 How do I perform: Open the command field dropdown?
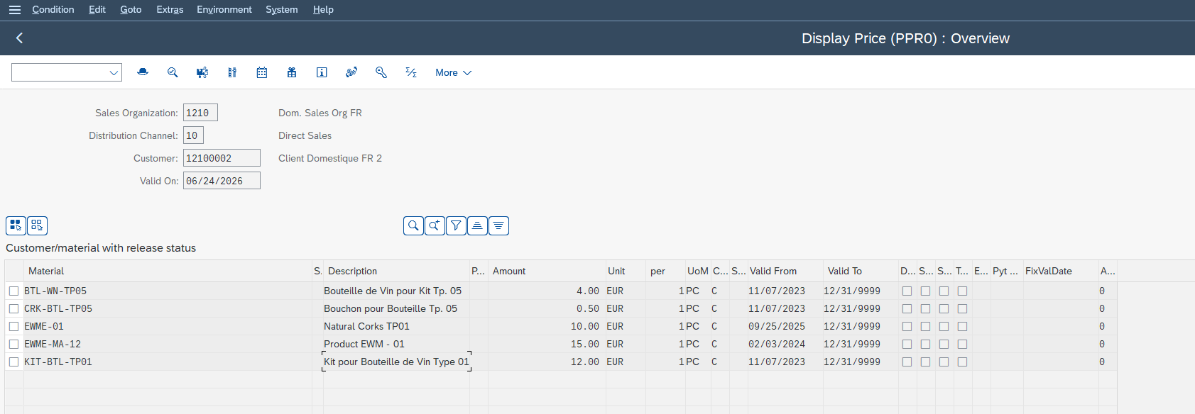113,72
